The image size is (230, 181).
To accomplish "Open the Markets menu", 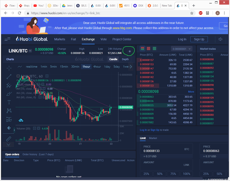I will point(60,39).
